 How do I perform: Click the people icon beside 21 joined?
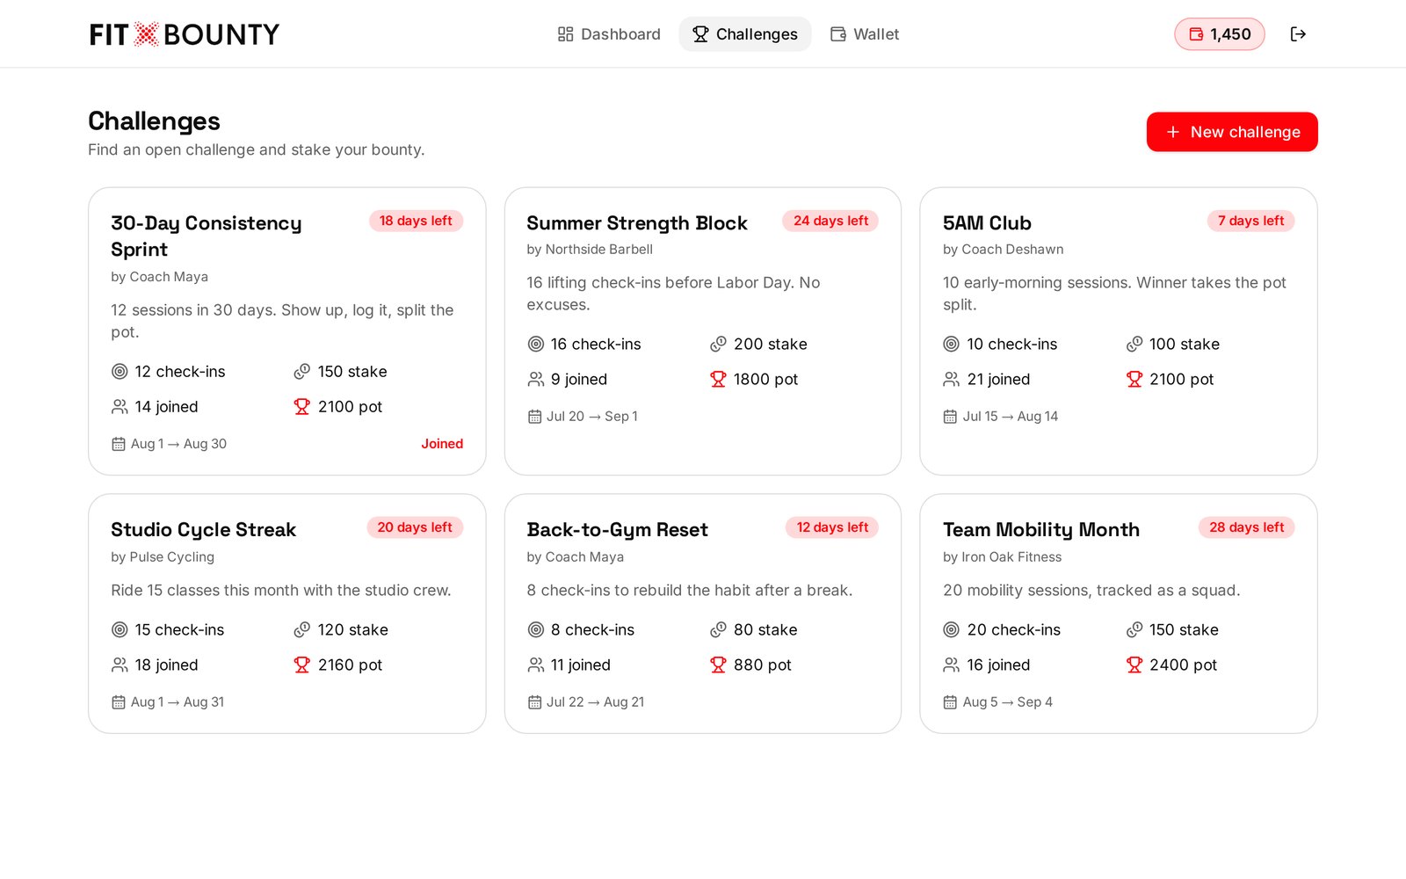952,380
